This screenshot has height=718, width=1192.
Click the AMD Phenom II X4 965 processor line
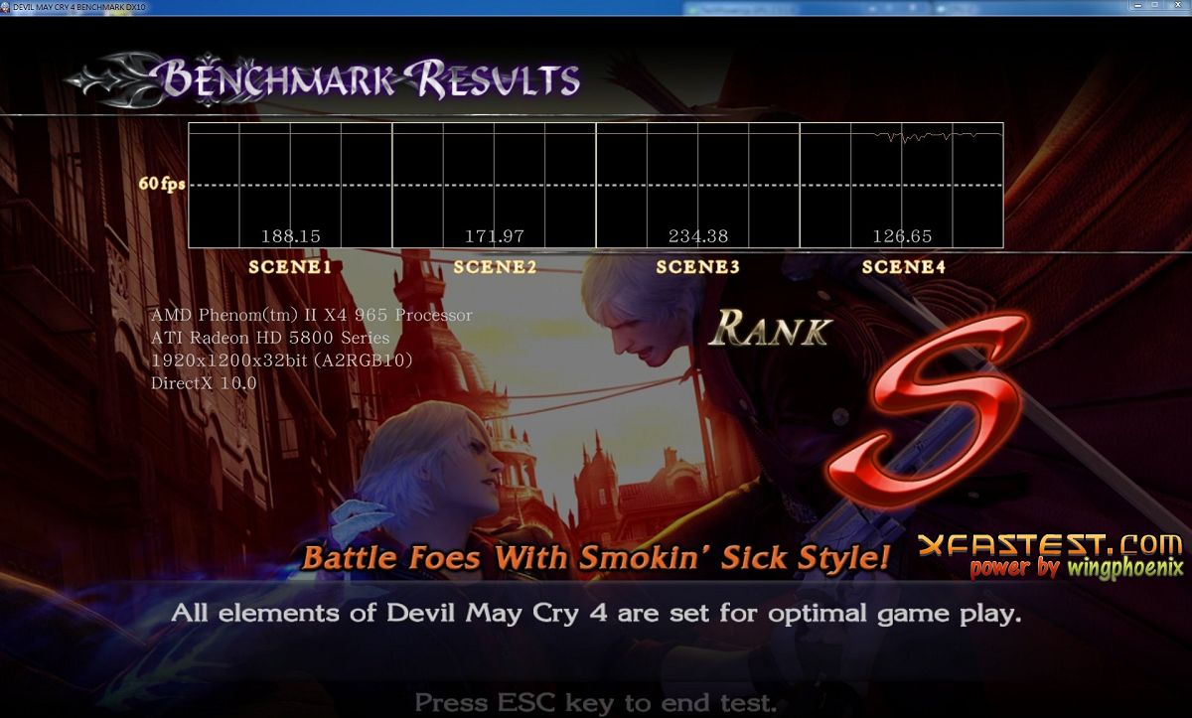(x=312, y=315)
